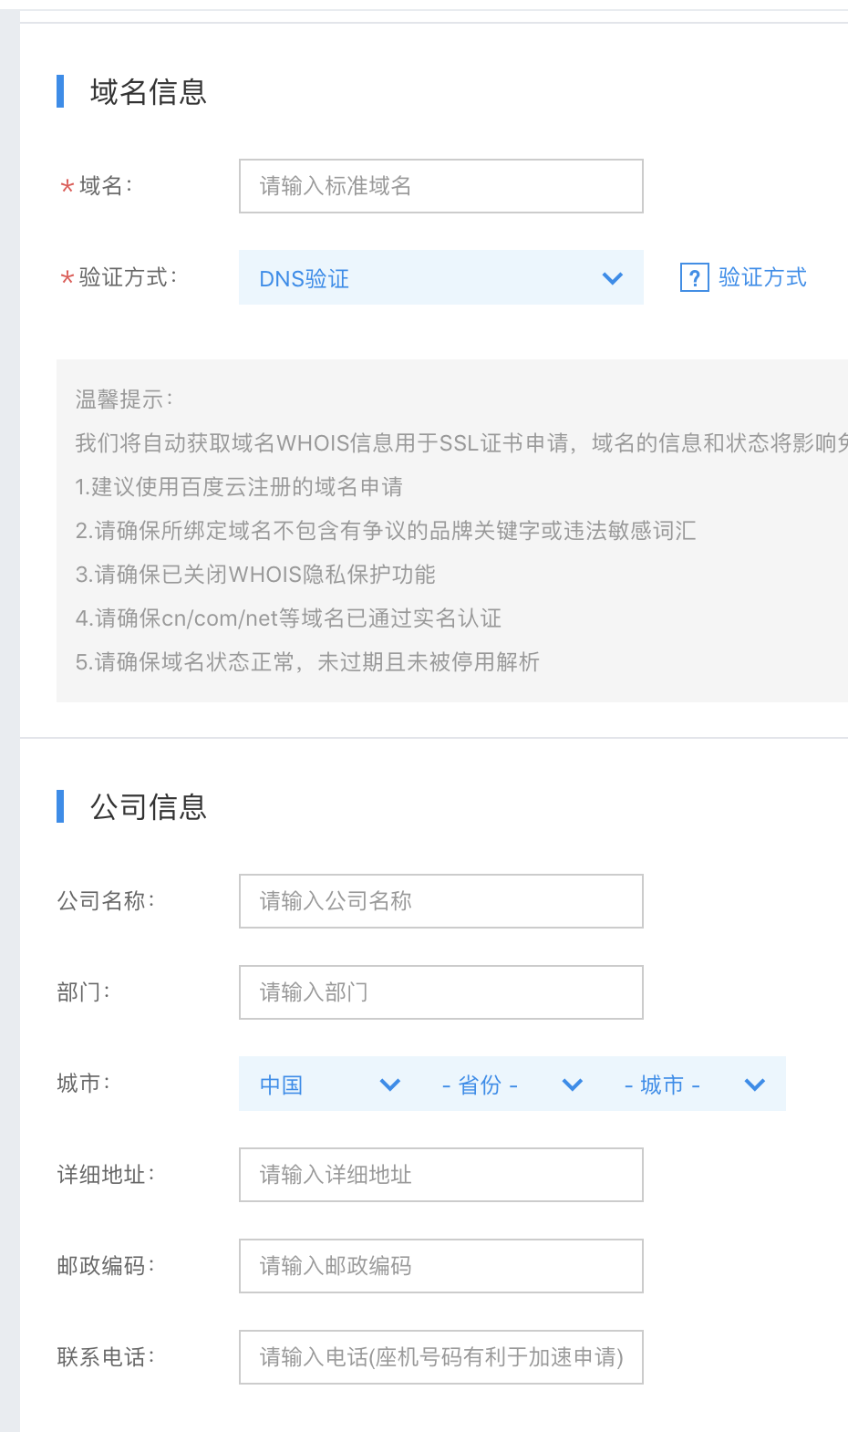Click the chevron beside 城市
Viewport: 848px width, 1432px height.
[x=754, y=1085]
